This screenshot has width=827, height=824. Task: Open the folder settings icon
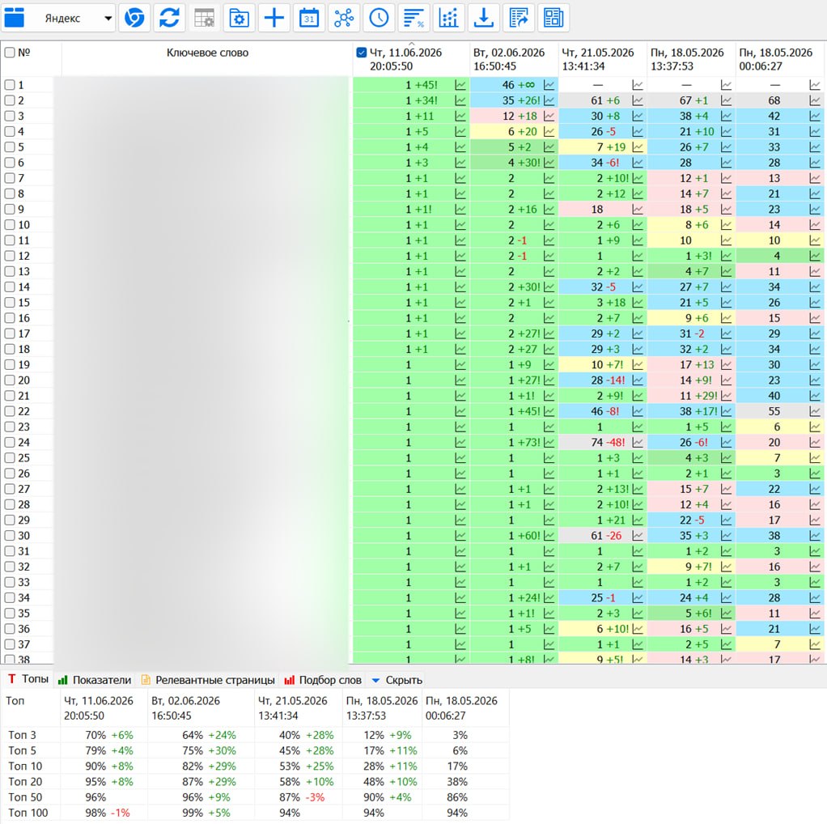[239, 18]
